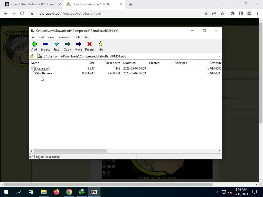Open taskbar Search
Screen dimensions: 263x197
tap(18, 192)
